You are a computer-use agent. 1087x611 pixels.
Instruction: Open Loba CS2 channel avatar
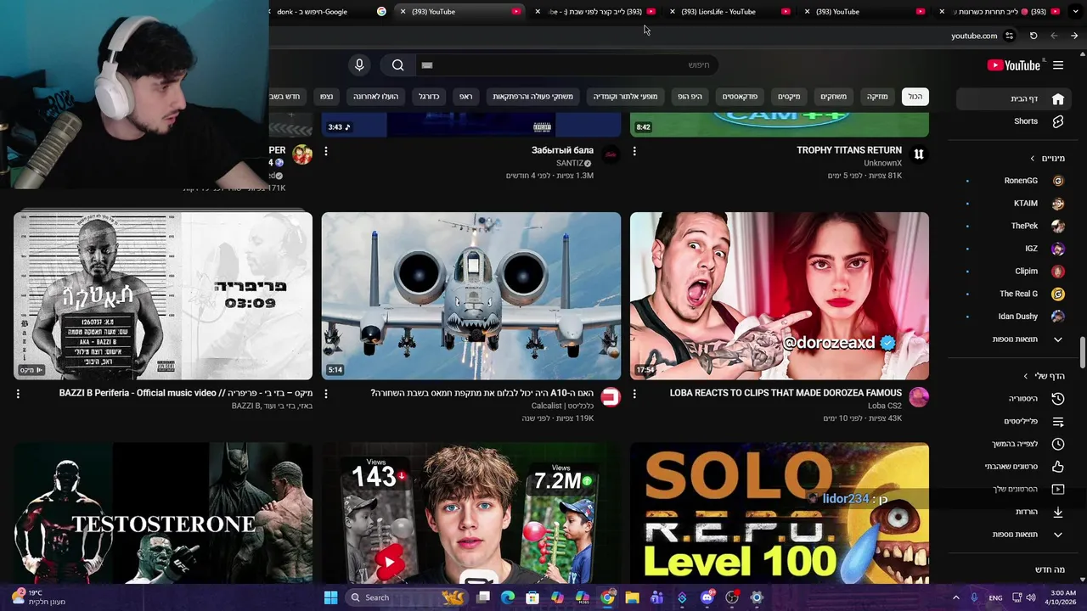pos(918,397)
